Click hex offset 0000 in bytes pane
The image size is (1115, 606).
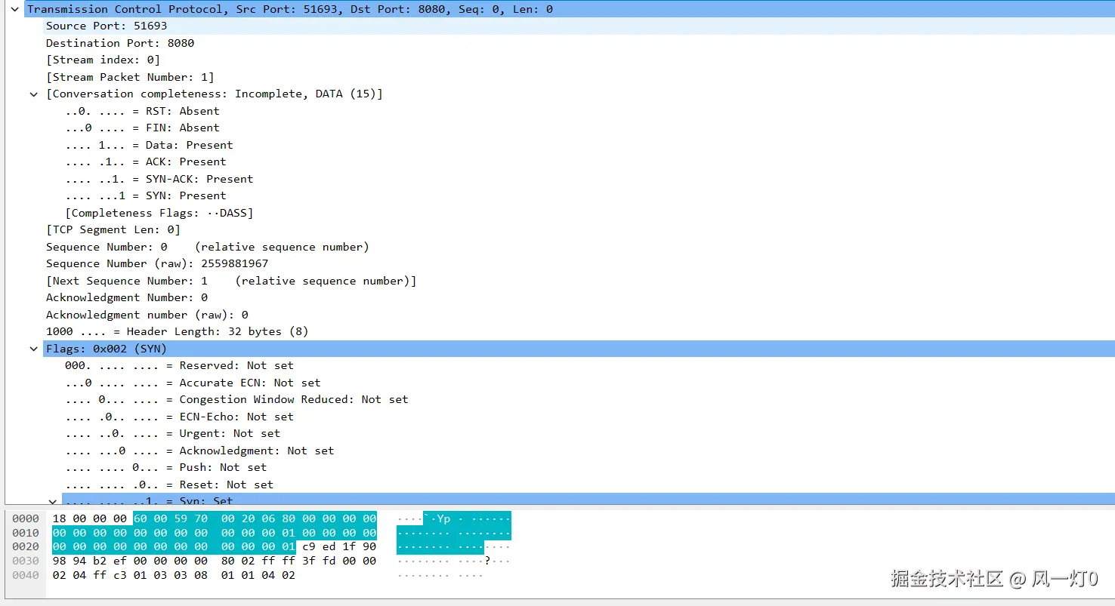26,518
